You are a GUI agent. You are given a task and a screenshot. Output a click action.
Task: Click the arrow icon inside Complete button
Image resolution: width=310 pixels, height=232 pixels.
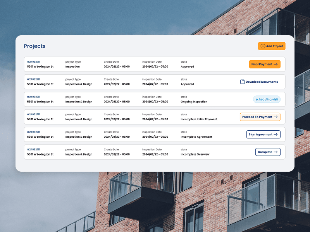click(276, 152)
